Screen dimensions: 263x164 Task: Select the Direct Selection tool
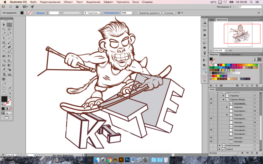click(x=9, y=25)
